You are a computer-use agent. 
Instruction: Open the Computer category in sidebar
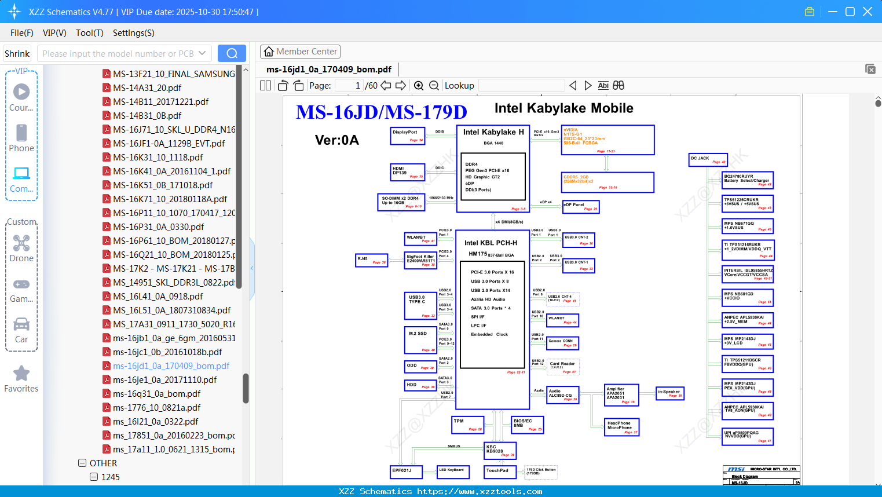(x=21, y=179)
